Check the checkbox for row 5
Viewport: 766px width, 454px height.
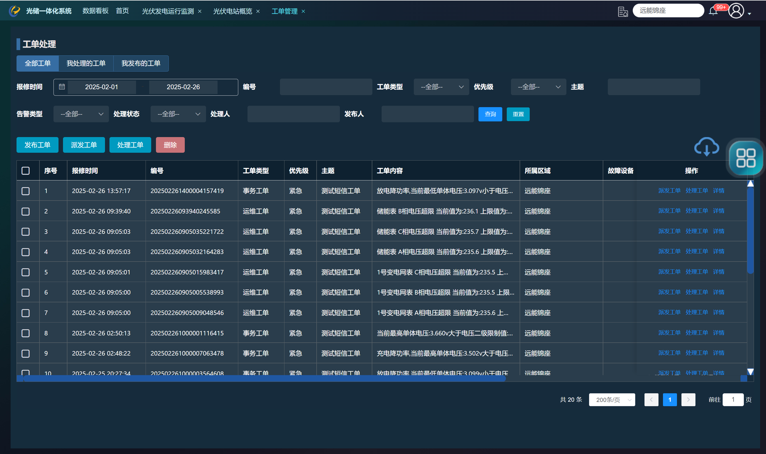[x=26, y=272]
